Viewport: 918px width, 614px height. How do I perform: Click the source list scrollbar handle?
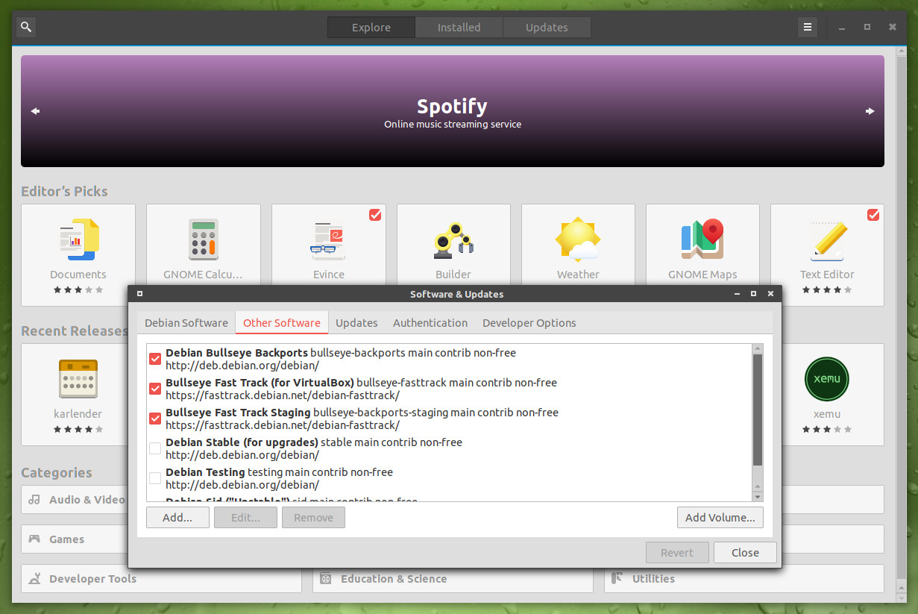pos(758,410)
